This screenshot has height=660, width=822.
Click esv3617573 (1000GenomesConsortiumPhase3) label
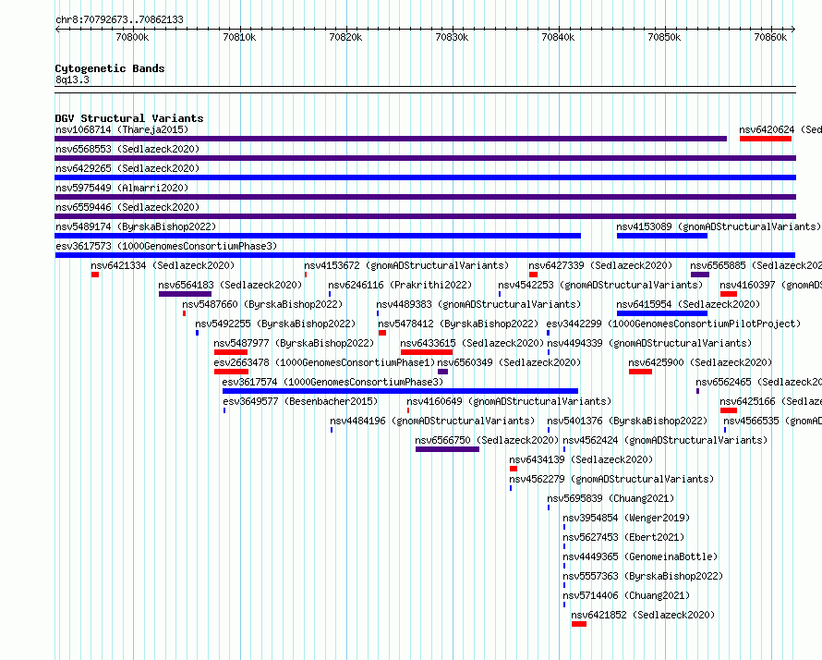pyautogui.click(x=166, y=246)
